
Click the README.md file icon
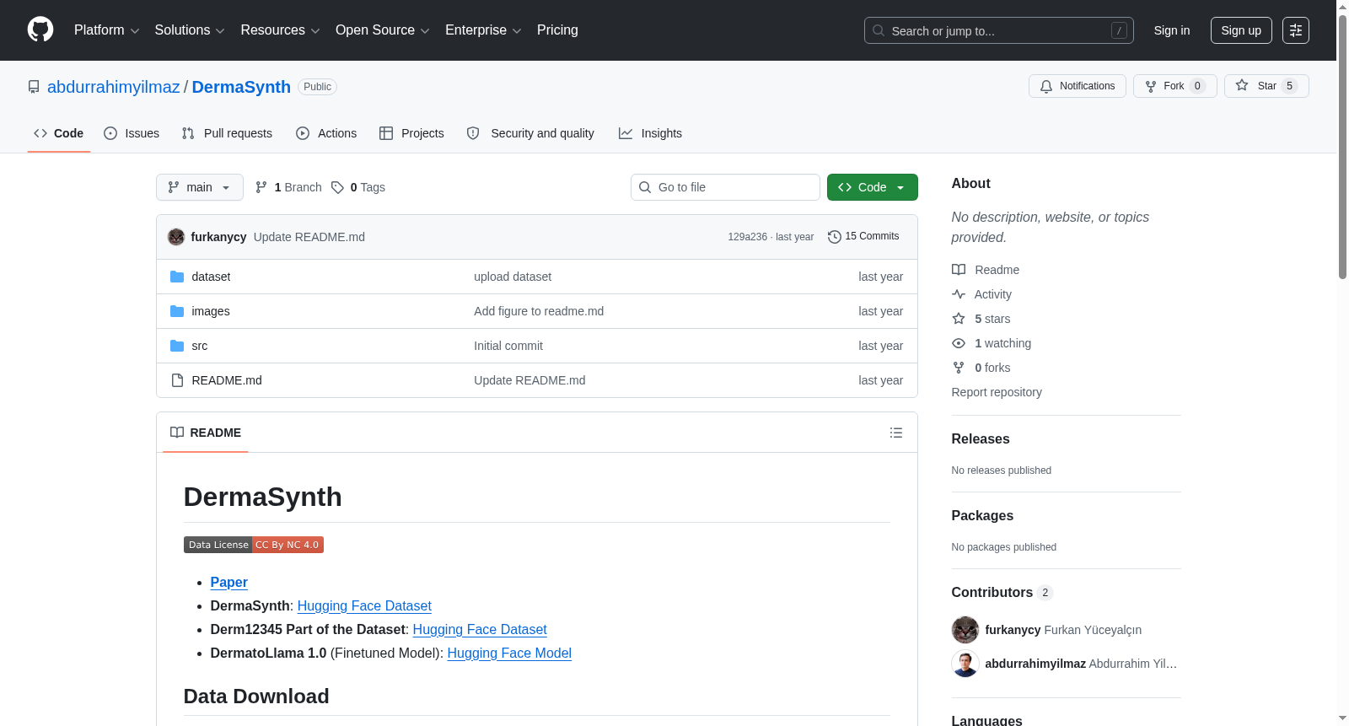pyautogui.click(x=177, y=380)
